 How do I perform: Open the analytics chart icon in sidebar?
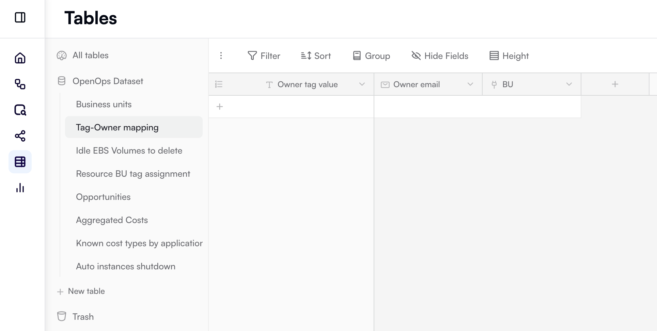[20, 188]
